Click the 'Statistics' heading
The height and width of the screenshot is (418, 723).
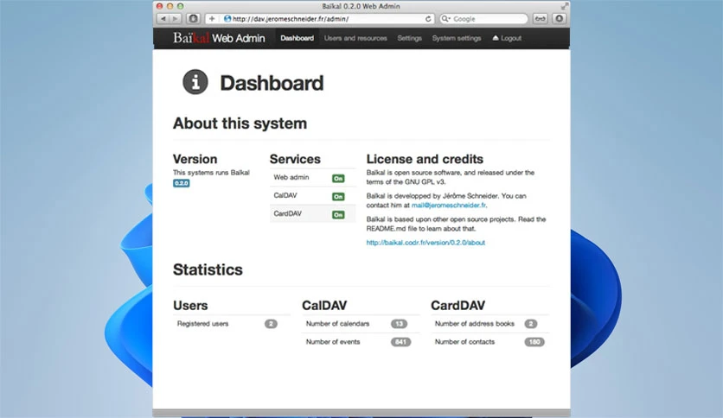coord(208,269)
